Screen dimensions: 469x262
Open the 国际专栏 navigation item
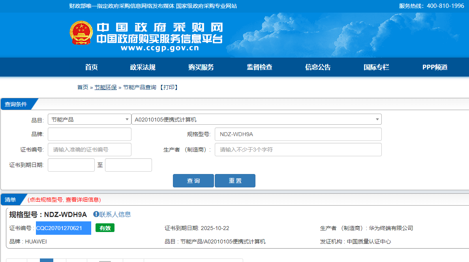[x=376, y=67]
